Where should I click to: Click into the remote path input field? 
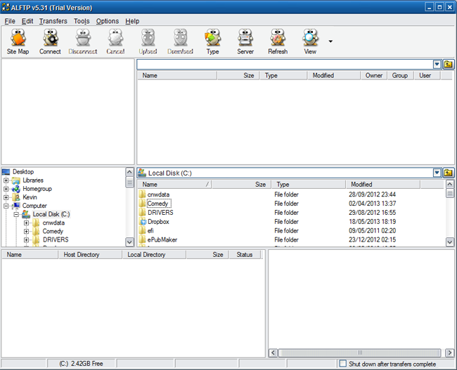click(x=285, y=65)
